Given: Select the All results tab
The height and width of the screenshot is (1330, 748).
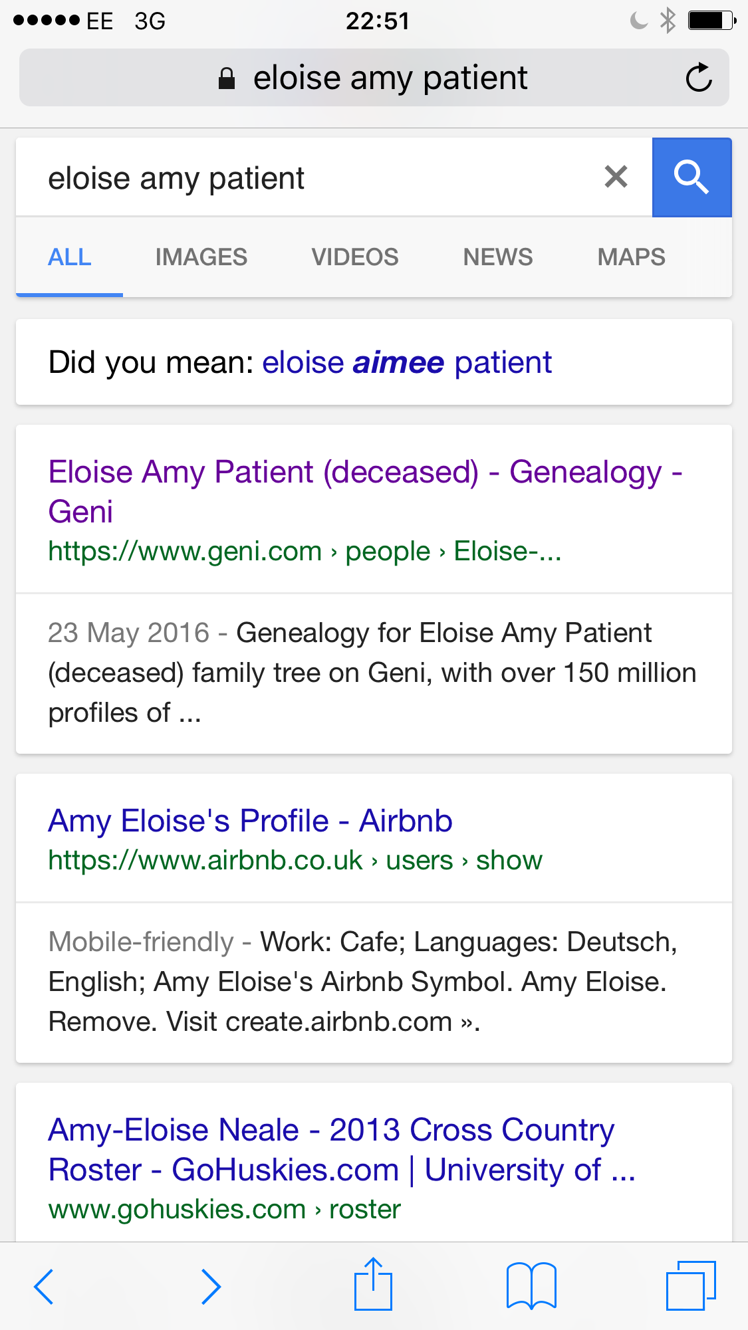Looking at the screenshot, I should click(70, 257).
